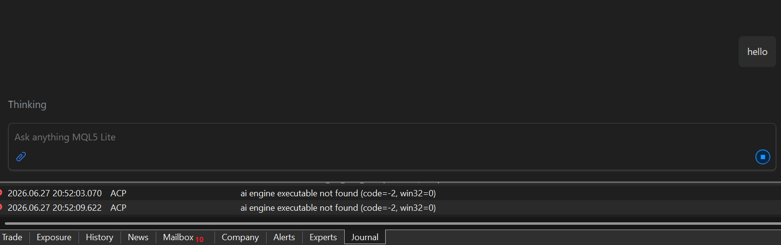Select the Company tab
The height and width of the screenshot is (245, 781).
pyautogui.click(x=240, y=237)
